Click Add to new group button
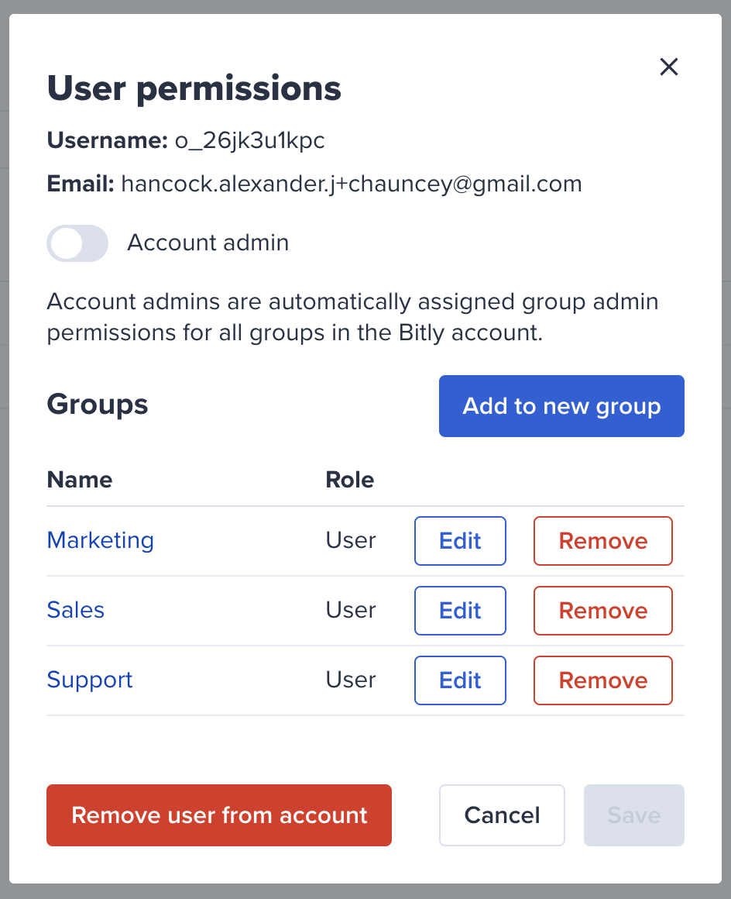Image resolution: width=731 pixels, height=899 pixels. coord(561,406)
